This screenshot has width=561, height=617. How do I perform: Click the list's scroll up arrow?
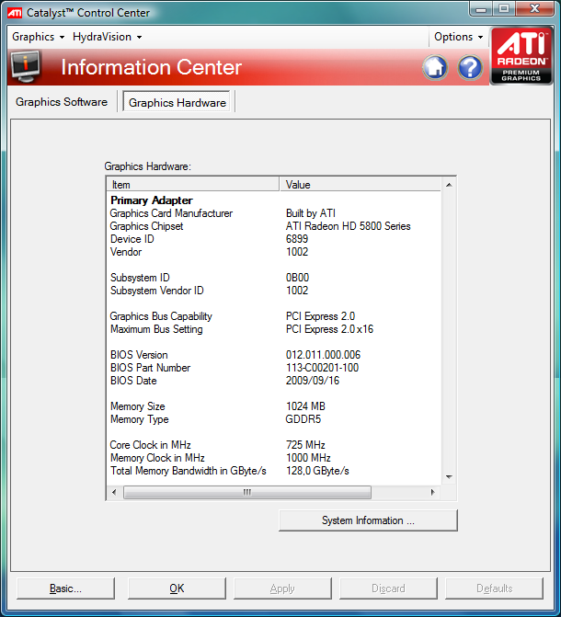[x=449, y=185]
